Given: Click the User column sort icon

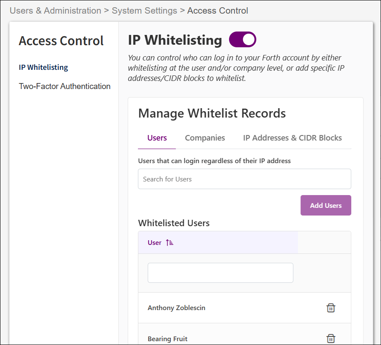Looking at the screenshot, I should 169,243.
